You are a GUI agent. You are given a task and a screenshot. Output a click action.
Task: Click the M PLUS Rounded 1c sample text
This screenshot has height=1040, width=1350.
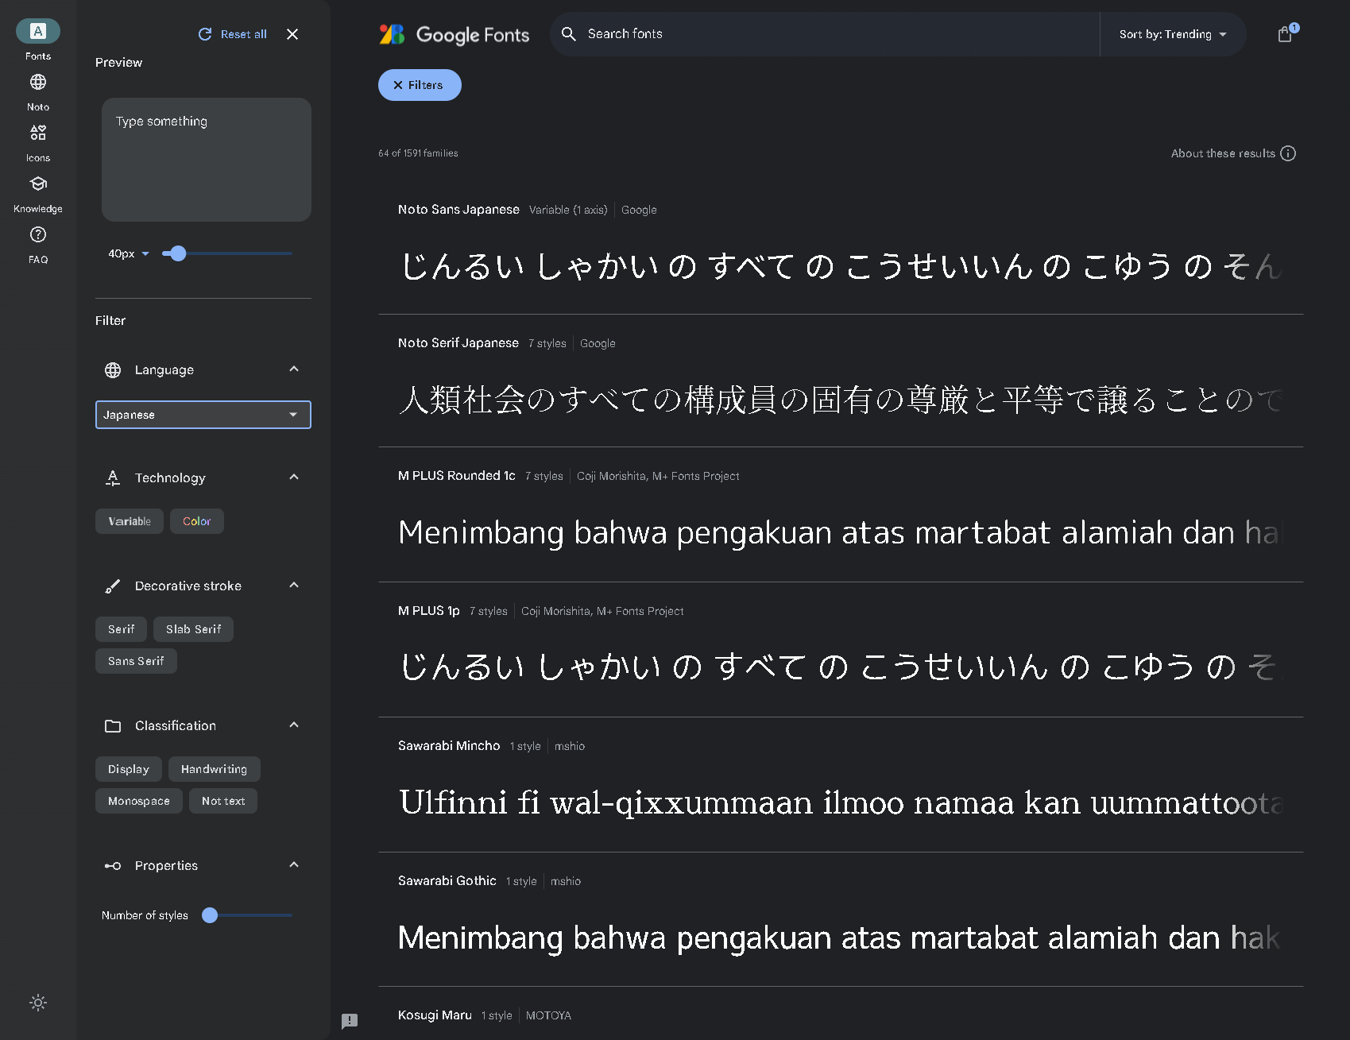pyautogui.click(x=840, y=532)
